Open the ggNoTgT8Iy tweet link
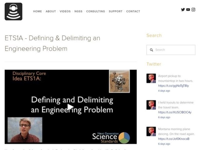 point(173,86)
